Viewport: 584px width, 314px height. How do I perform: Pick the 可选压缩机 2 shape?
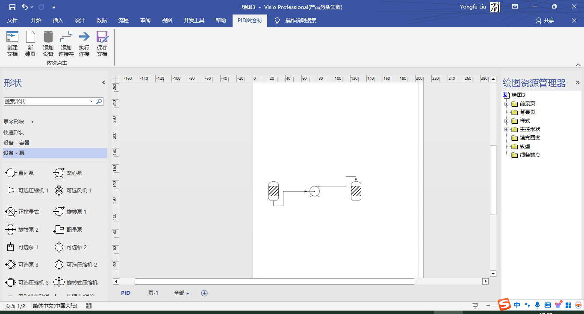point(76,265)
